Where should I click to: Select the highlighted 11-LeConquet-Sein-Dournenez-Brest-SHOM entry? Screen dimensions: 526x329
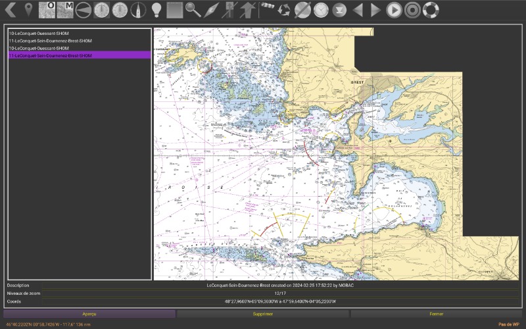pyautogui.click(x=50, y=56)
